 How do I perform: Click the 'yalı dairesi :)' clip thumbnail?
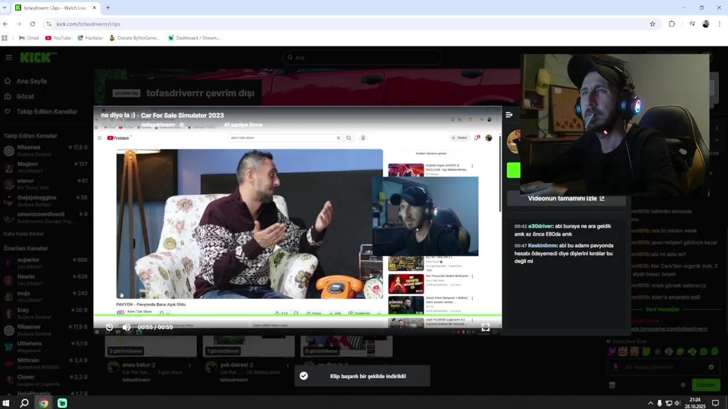249,345
